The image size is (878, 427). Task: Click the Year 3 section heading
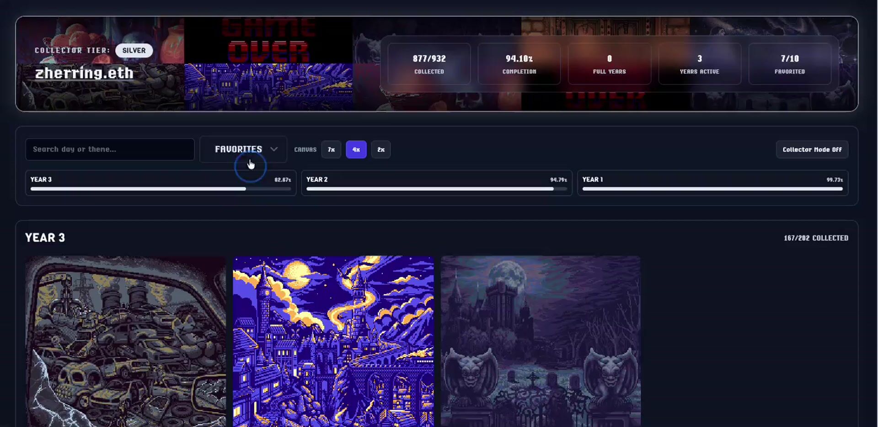(45, 238)
